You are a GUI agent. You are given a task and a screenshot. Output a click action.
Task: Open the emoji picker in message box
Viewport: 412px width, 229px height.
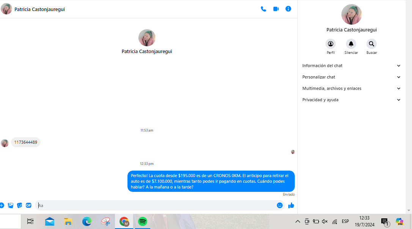click(x=280, y=205)
